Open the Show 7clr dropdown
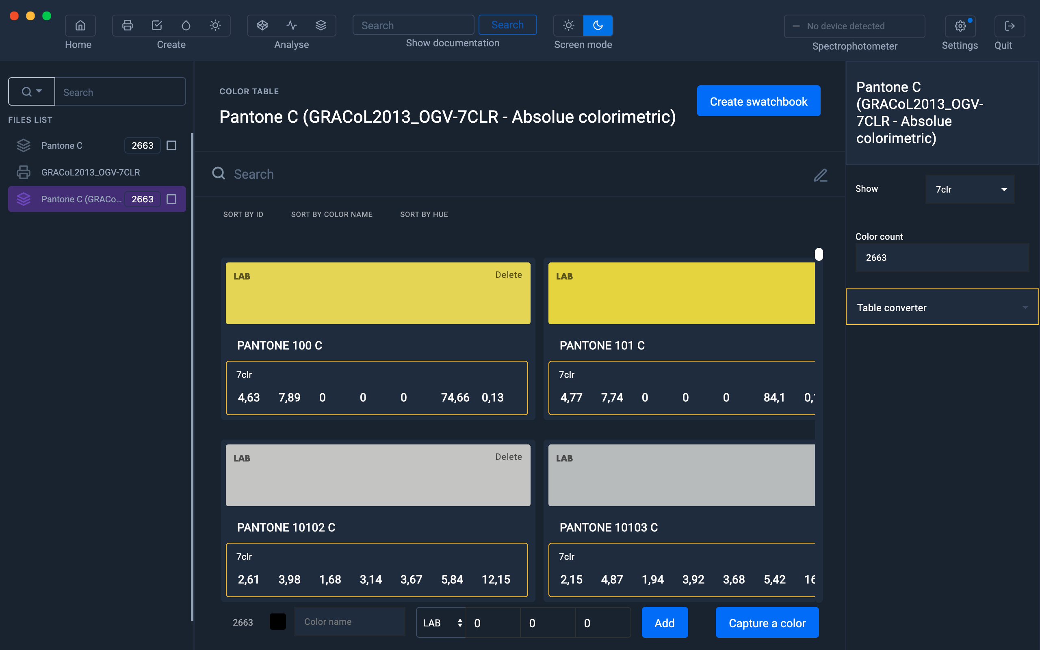The image size is (1040, 650). tap(970, 189)
